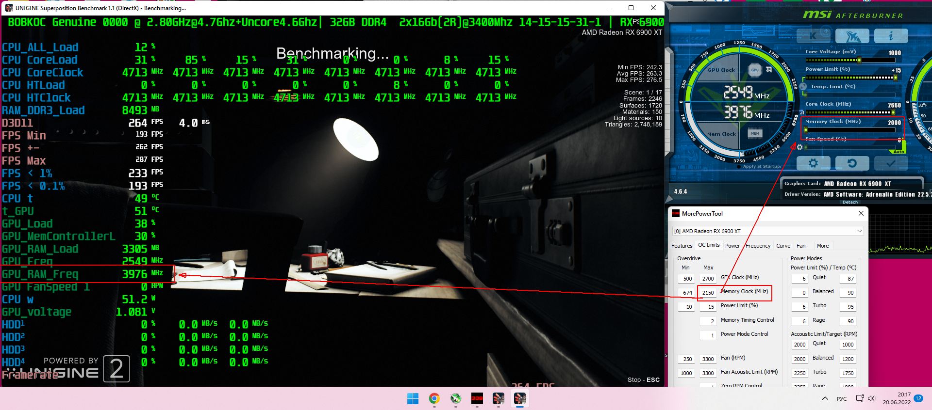This screenshot has width=932, height=410.
Task: Edit the Memory Clock max field 2150
Action: point(708,293)
